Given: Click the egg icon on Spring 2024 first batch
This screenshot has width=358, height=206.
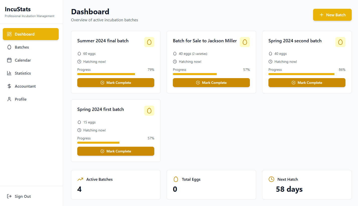Looking at the screenshot, I should click(149, 111).
